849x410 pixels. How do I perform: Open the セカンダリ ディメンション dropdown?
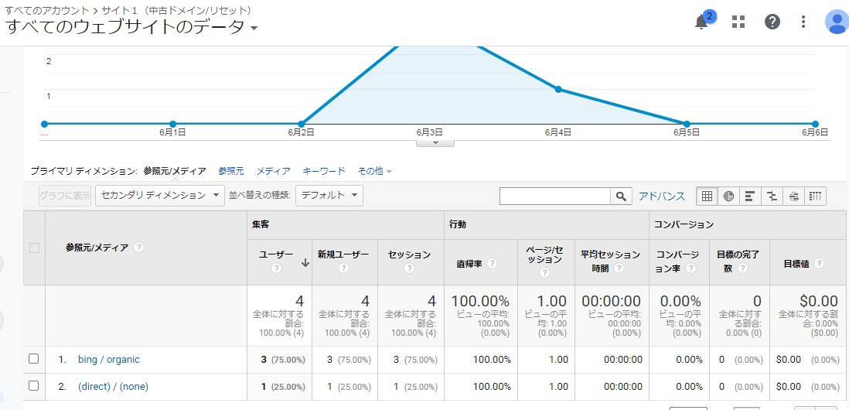pyautogui.click(x=159, y=196)
